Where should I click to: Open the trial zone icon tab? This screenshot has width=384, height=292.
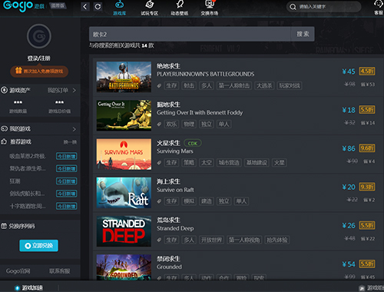coord(149,5)
